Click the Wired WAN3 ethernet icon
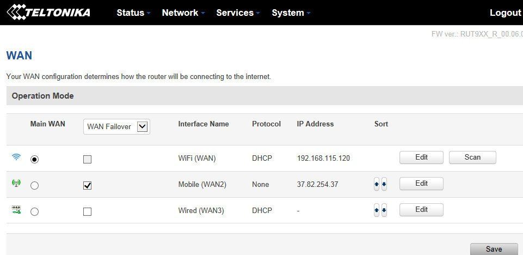 click(x=16, y=210)
